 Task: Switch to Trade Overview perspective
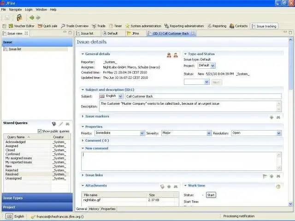coord(75,26)
